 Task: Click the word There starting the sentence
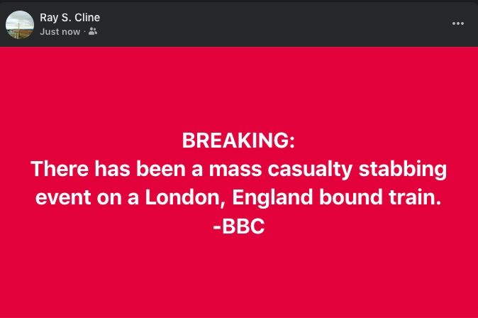tap(60, 169)
